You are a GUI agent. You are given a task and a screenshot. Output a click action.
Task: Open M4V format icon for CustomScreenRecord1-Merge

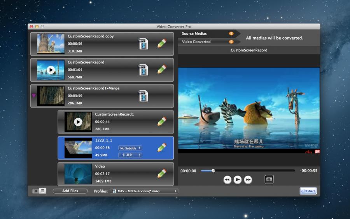coord(143,96)
